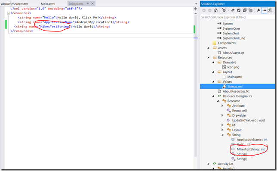Toggle the Pending Changes Filter clock icon
The height and width of the screenshot is (171, 277).
coord(224,10)
